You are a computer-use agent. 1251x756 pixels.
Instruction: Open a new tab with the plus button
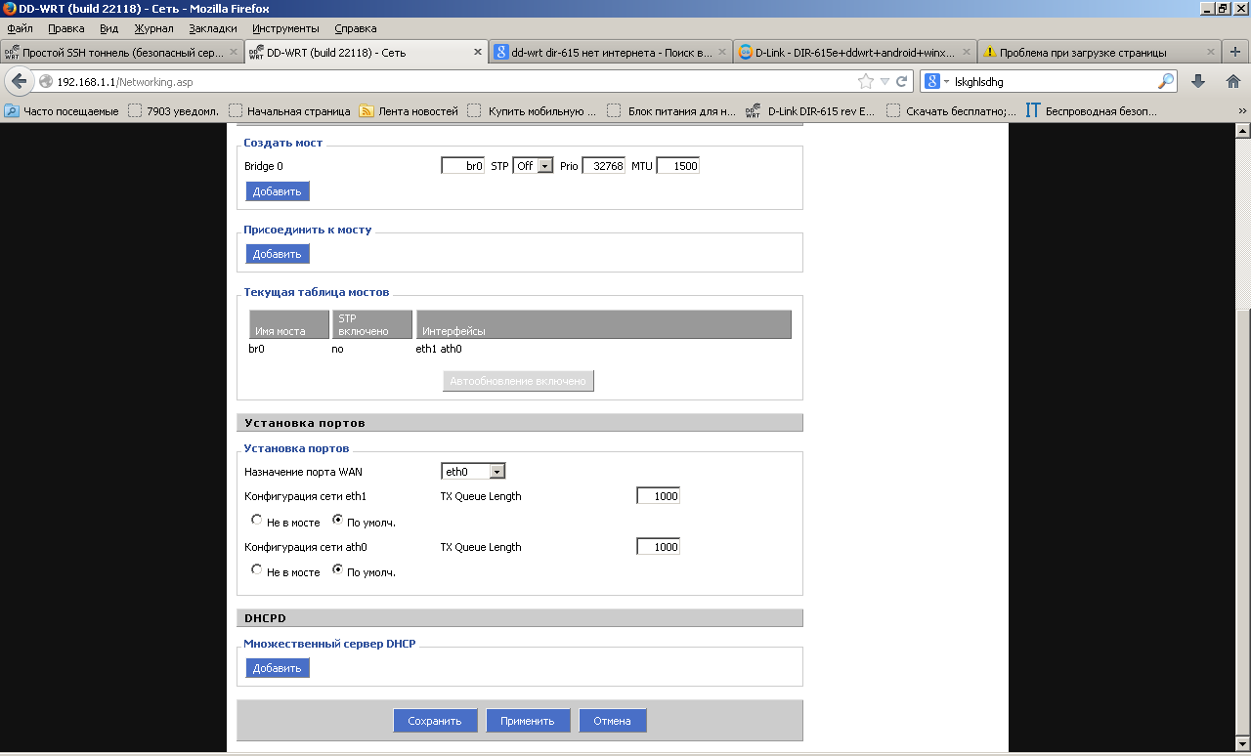1236,52
